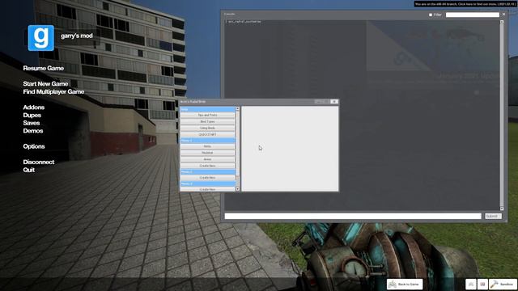Collapse the first blue category header
This screenshot has width=518, height=291.
point(207,109)
